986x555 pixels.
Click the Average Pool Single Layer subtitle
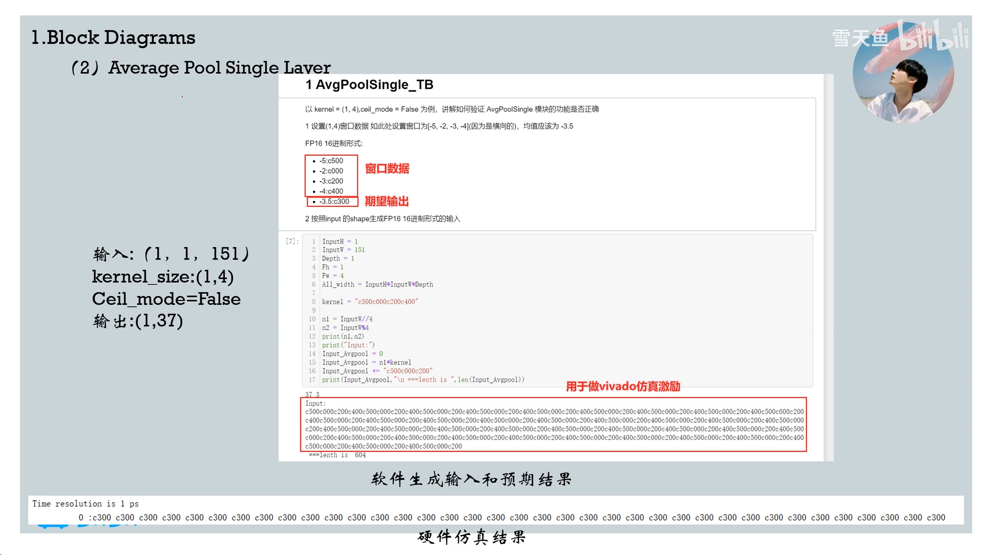(x=219, y=67)
